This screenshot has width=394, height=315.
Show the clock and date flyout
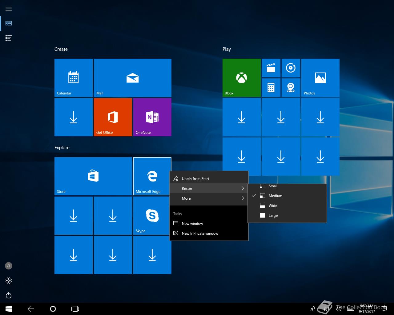tap(367, 309)
